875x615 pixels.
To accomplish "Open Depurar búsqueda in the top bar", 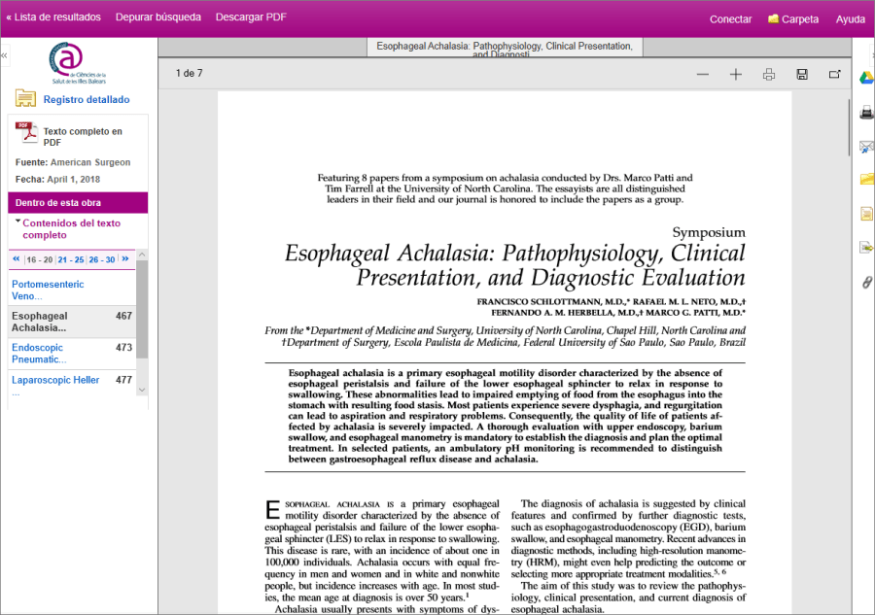I will [x=157, y=17].
